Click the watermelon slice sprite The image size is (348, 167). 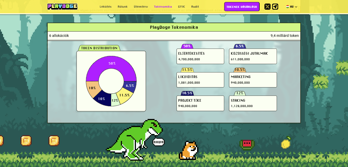(x=247, y=144)
